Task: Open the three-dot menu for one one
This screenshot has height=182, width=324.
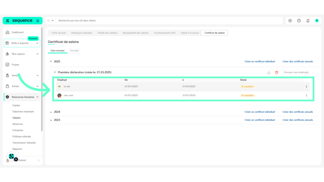Action: (307, 95)
